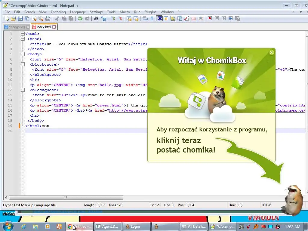Toggle Show All Characters pilcrow icon
Viewport: 308px width, 231px height.
pyautogui.click(x=152, y=18)
